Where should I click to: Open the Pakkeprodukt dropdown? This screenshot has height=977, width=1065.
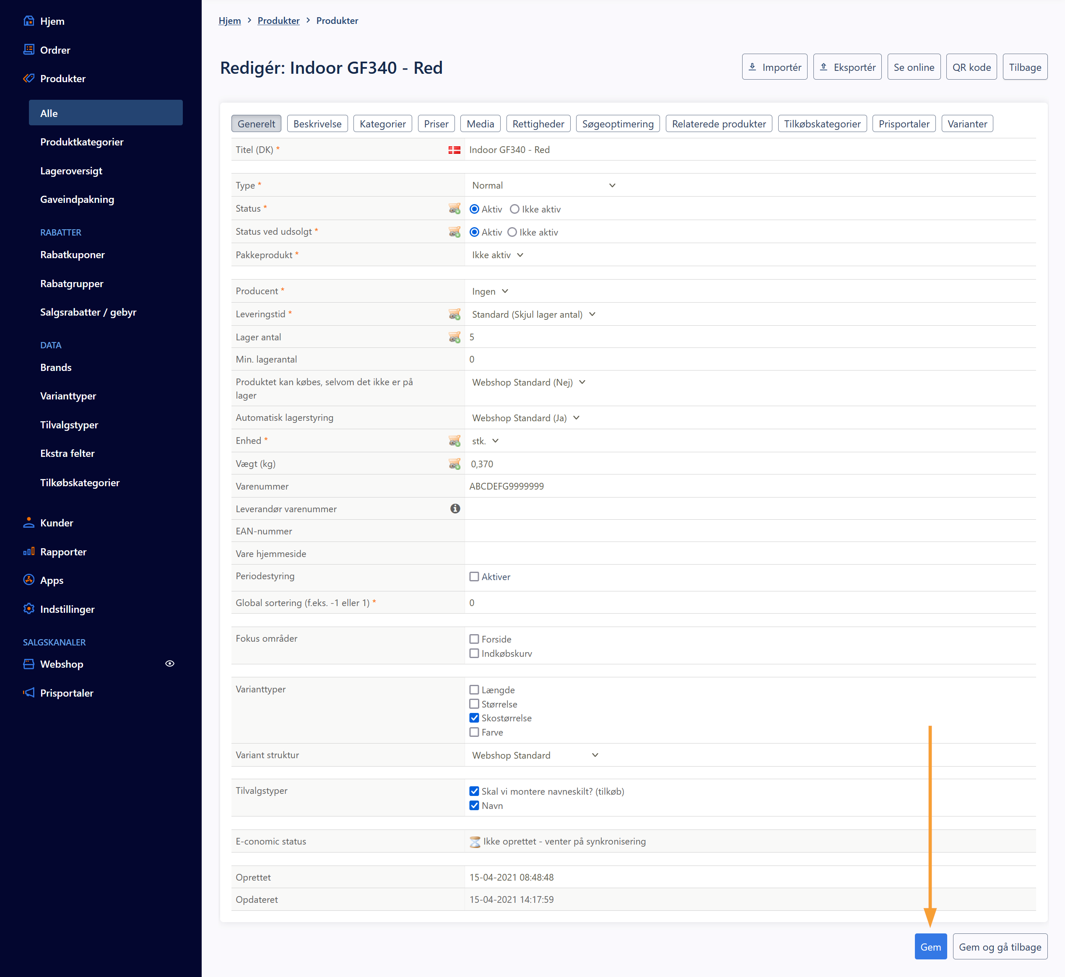[x=498, y=255]
